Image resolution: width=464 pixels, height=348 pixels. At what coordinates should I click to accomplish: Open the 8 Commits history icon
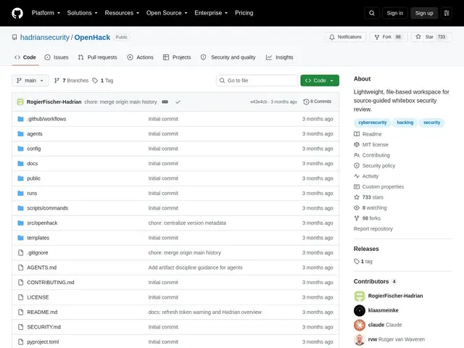(306, 101)
